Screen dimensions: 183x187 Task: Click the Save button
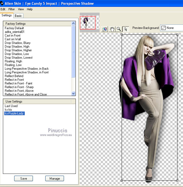(x=23, y=178)
